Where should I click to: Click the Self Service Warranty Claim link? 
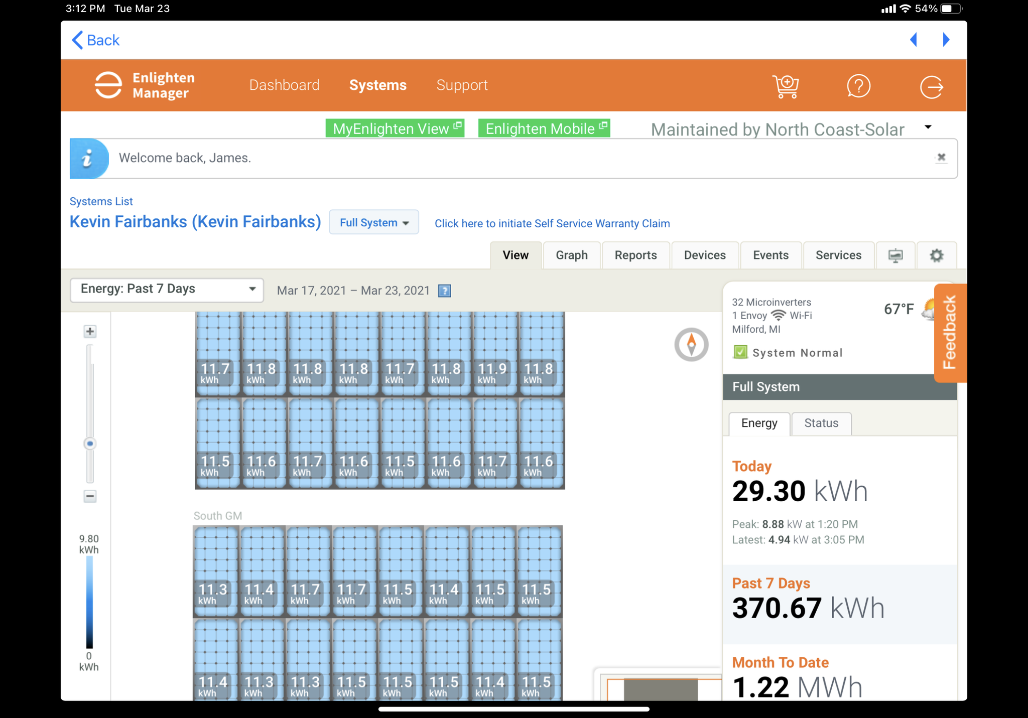(552, 223)
